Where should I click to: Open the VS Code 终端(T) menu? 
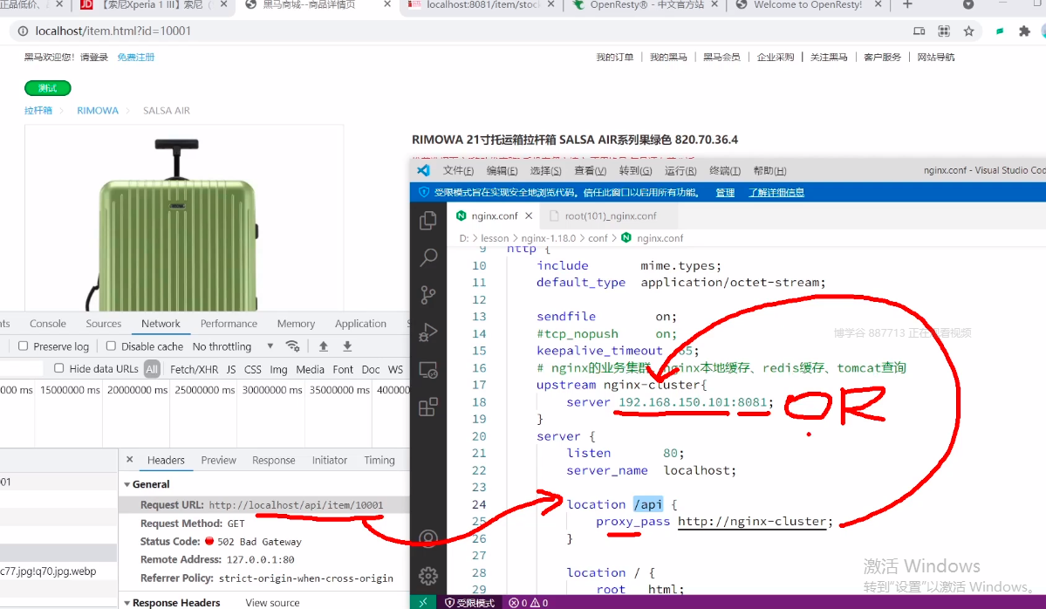724,171
